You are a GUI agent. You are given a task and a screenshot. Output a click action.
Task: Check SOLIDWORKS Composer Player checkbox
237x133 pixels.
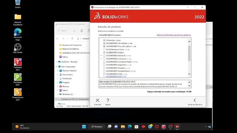pyautogui.click(x=104, y=62)
